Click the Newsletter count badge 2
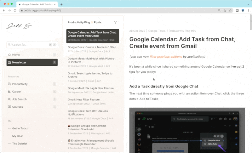Image resolution: width=252 pixels, height=153 pixels. [54, 62]
